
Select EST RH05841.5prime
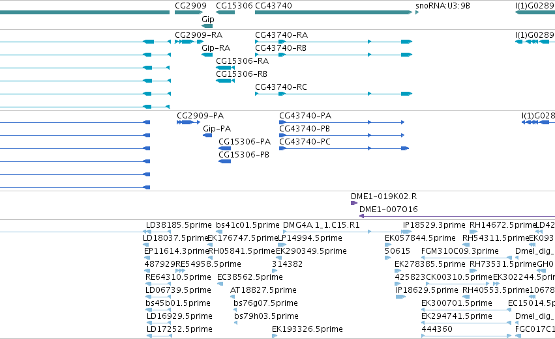point(242,251)
